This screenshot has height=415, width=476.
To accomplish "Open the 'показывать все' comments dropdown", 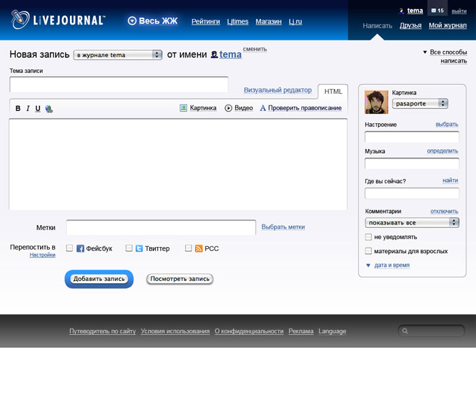I will point(412,222).
